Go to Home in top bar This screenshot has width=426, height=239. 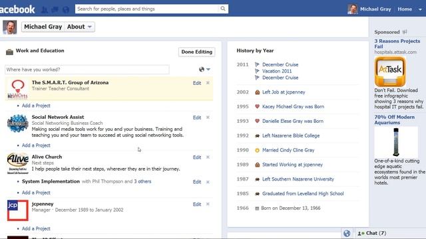[405, 9]
